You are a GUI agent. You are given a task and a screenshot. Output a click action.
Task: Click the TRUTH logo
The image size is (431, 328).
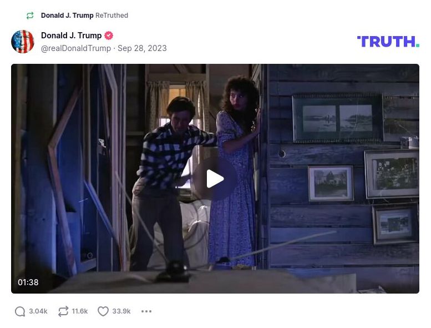pos(388,42)
